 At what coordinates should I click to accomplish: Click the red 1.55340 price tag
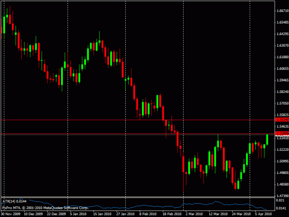[282, 120]
